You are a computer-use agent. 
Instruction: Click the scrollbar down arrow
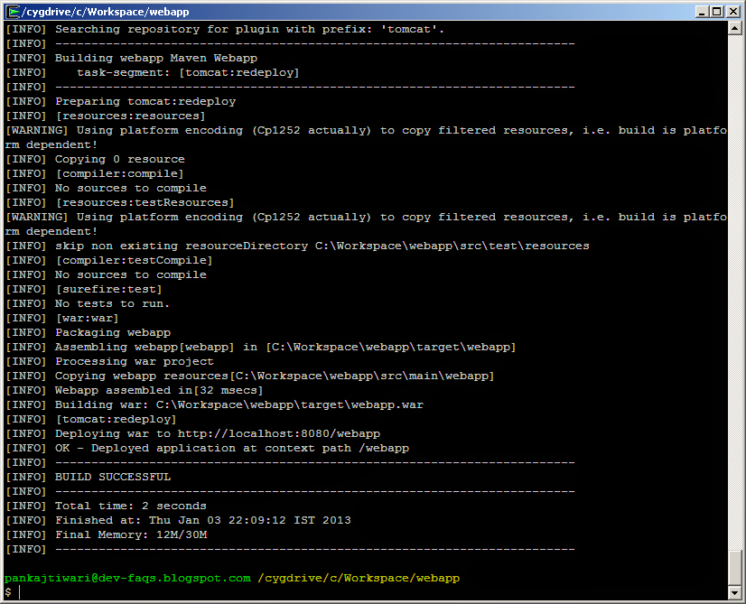click(735, 592)
